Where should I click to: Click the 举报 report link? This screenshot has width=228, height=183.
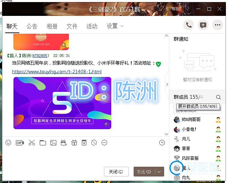coord(176,9)
